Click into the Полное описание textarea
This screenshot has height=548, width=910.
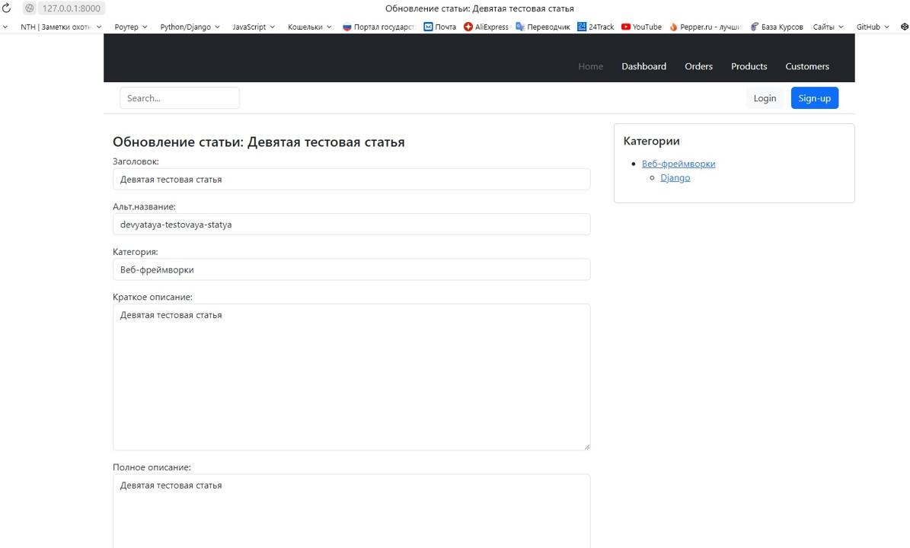[x=352, y=511]
